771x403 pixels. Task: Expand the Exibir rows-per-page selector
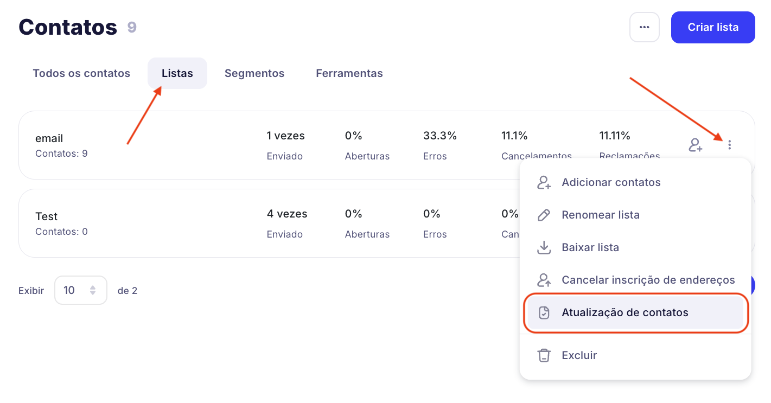[80, 291]
